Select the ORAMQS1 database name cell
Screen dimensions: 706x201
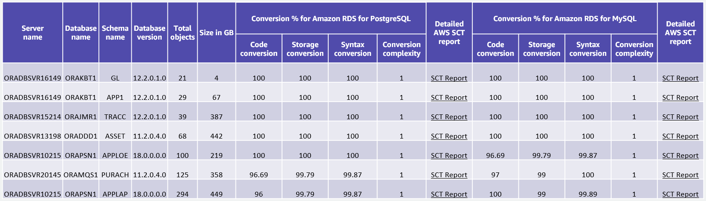click(x=81, y=175)
